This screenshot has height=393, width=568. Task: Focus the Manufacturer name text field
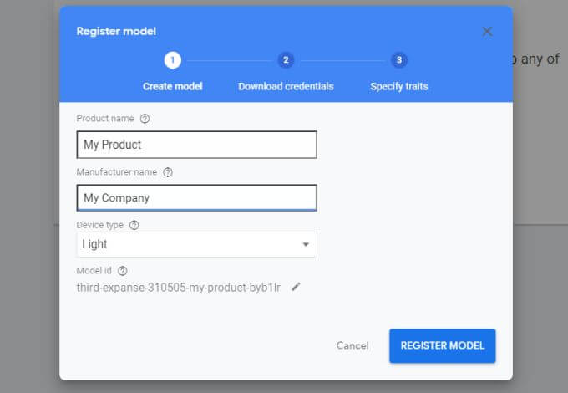pyautogui.click(x=196, y=198)
